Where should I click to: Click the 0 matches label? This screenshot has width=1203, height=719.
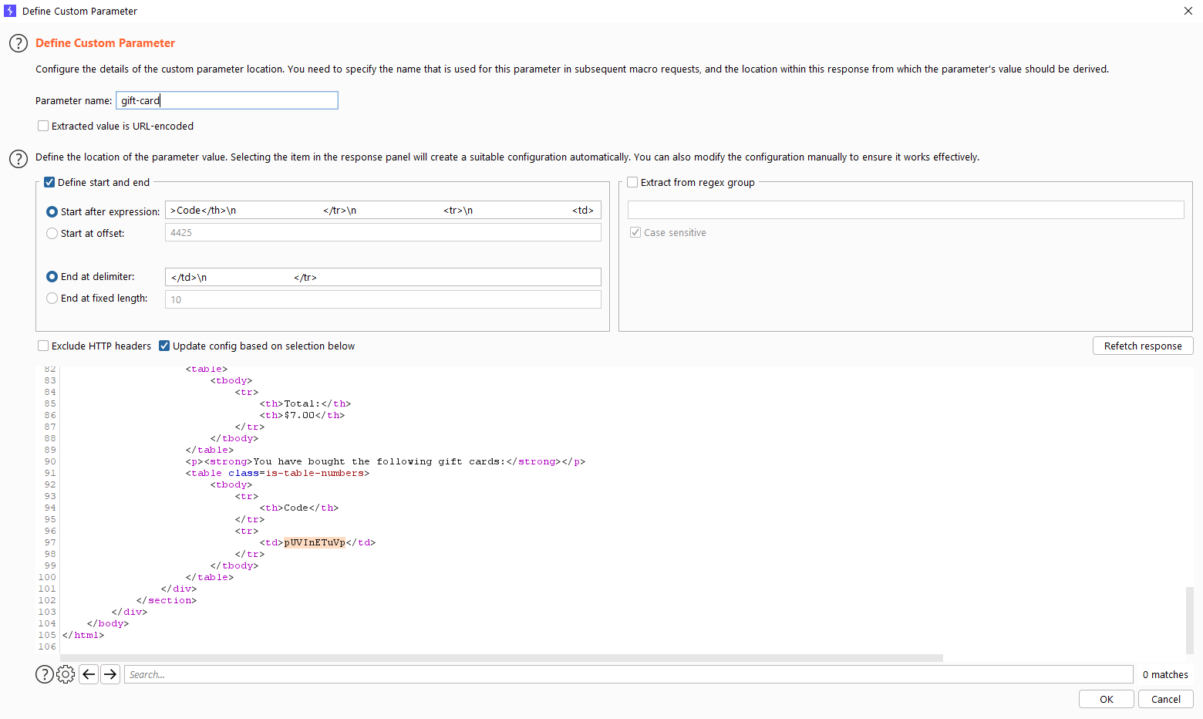tap(1165, 674)
